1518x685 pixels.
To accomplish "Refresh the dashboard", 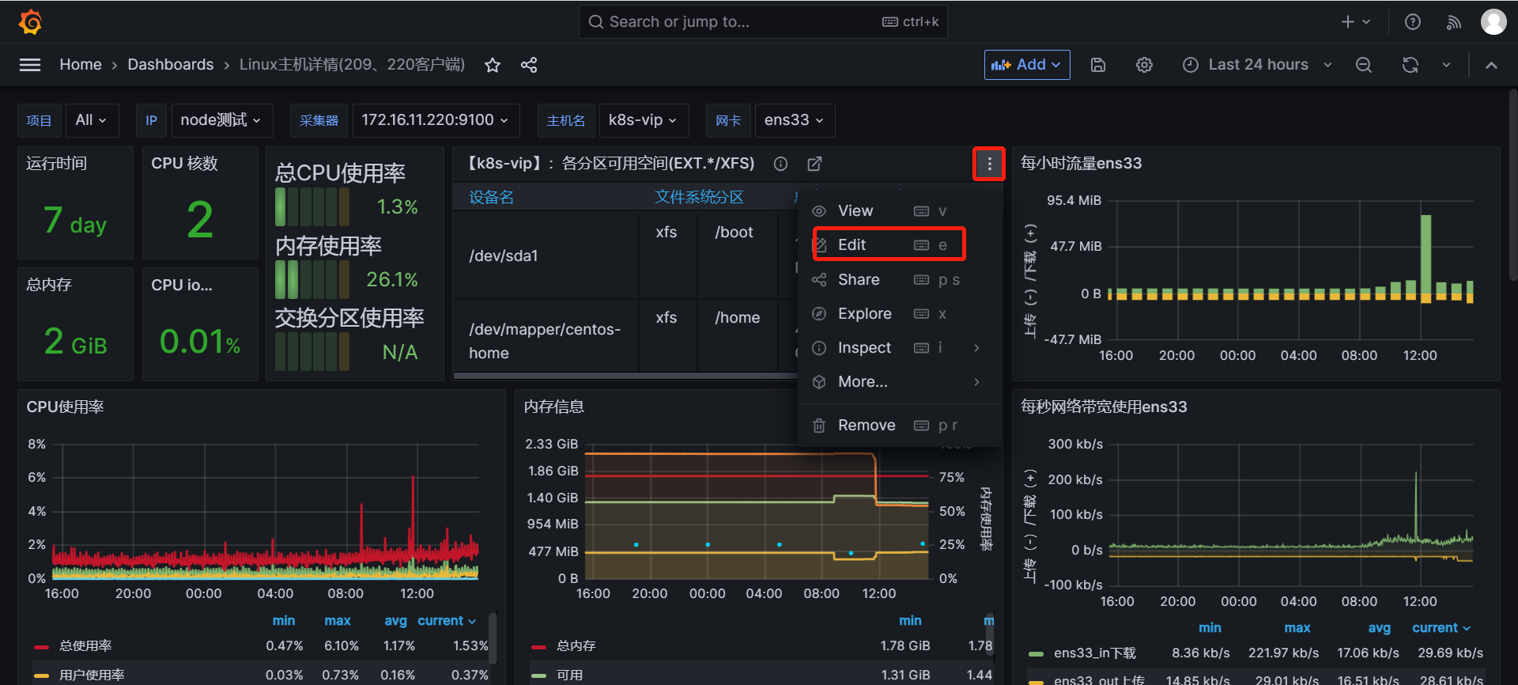I will 1410,65.
